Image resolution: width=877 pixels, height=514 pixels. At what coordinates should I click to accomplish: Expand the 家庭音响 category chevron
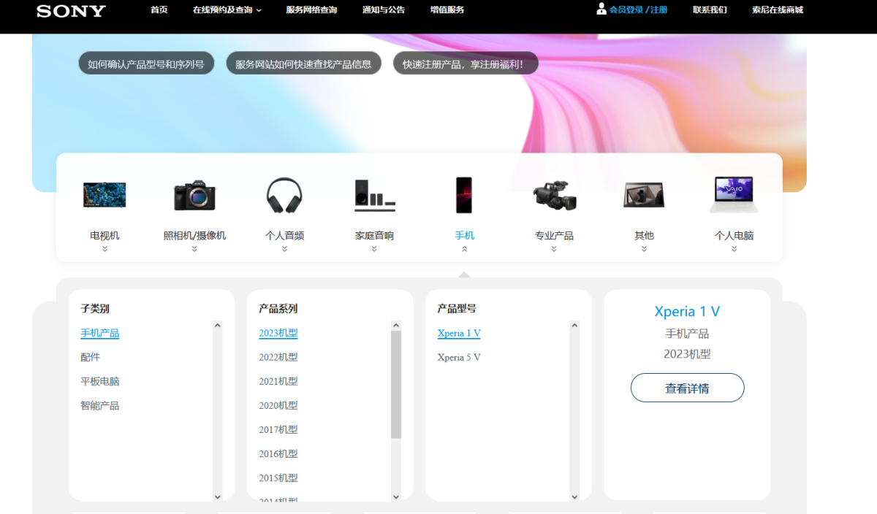click(374, 249)
